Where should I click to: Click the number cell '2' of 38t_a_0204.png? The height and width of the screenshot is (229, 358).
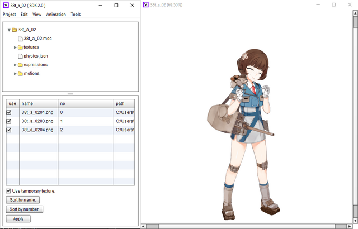(86, 130)
